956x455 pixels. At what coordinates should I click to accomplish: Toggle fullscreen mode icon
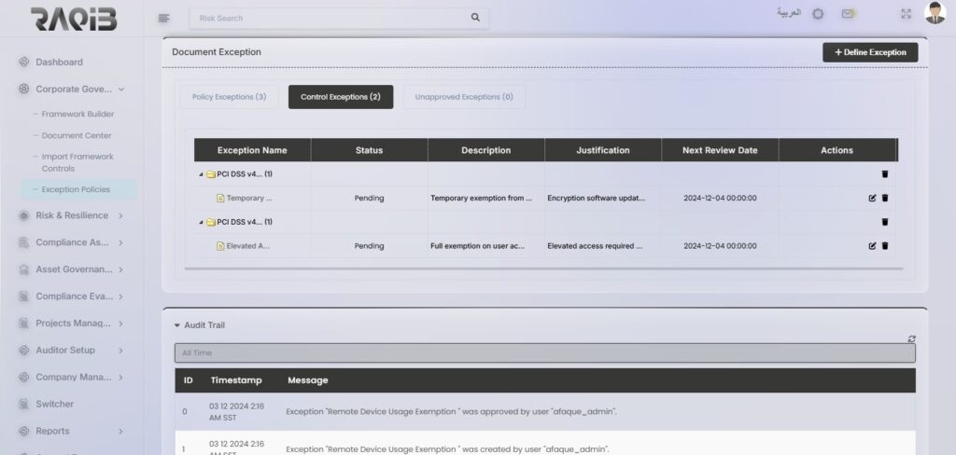[x=906, y=14]
